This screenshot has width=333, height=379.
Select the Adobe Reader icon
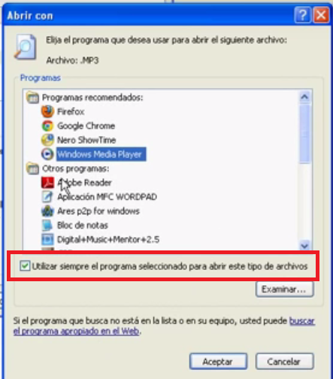coord(47,183)
